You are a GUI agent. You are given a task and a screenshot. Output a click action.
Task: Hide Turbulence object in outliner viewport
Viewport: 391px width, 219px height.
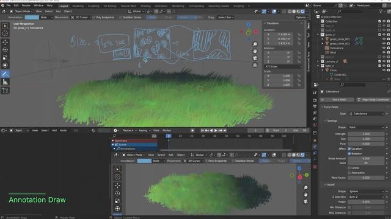[x=384, y=48]
